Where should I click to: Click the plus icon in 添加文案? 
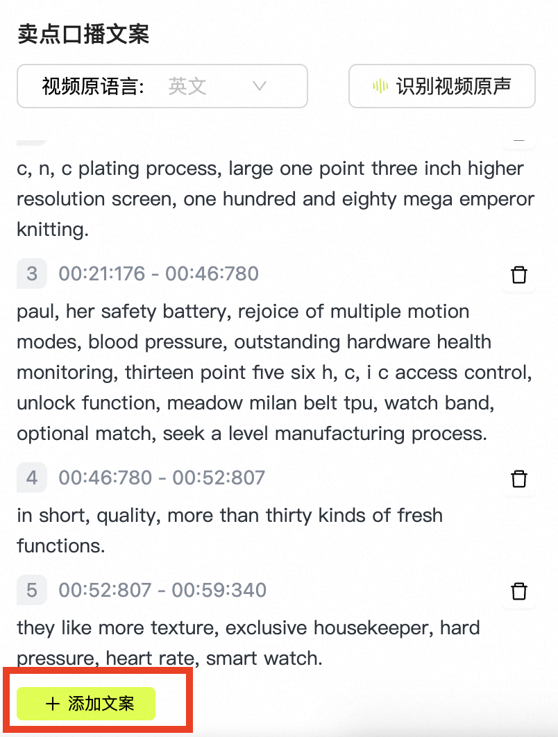pyautogui.click(x=52, y=704)
